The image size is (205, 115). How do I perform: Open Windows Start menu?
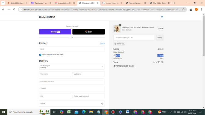click(4, 112)
